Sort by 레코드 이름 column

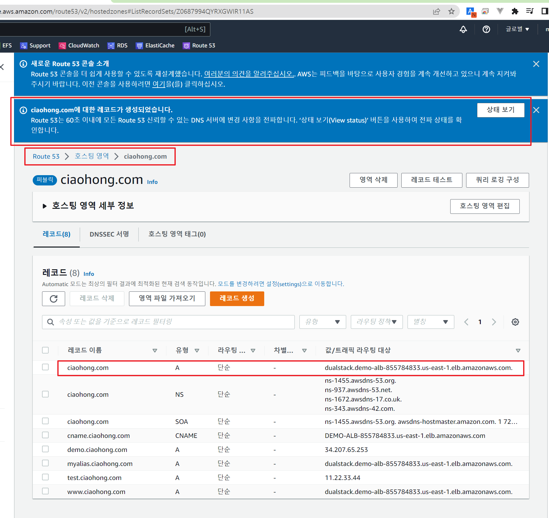(x=155, y=351)
